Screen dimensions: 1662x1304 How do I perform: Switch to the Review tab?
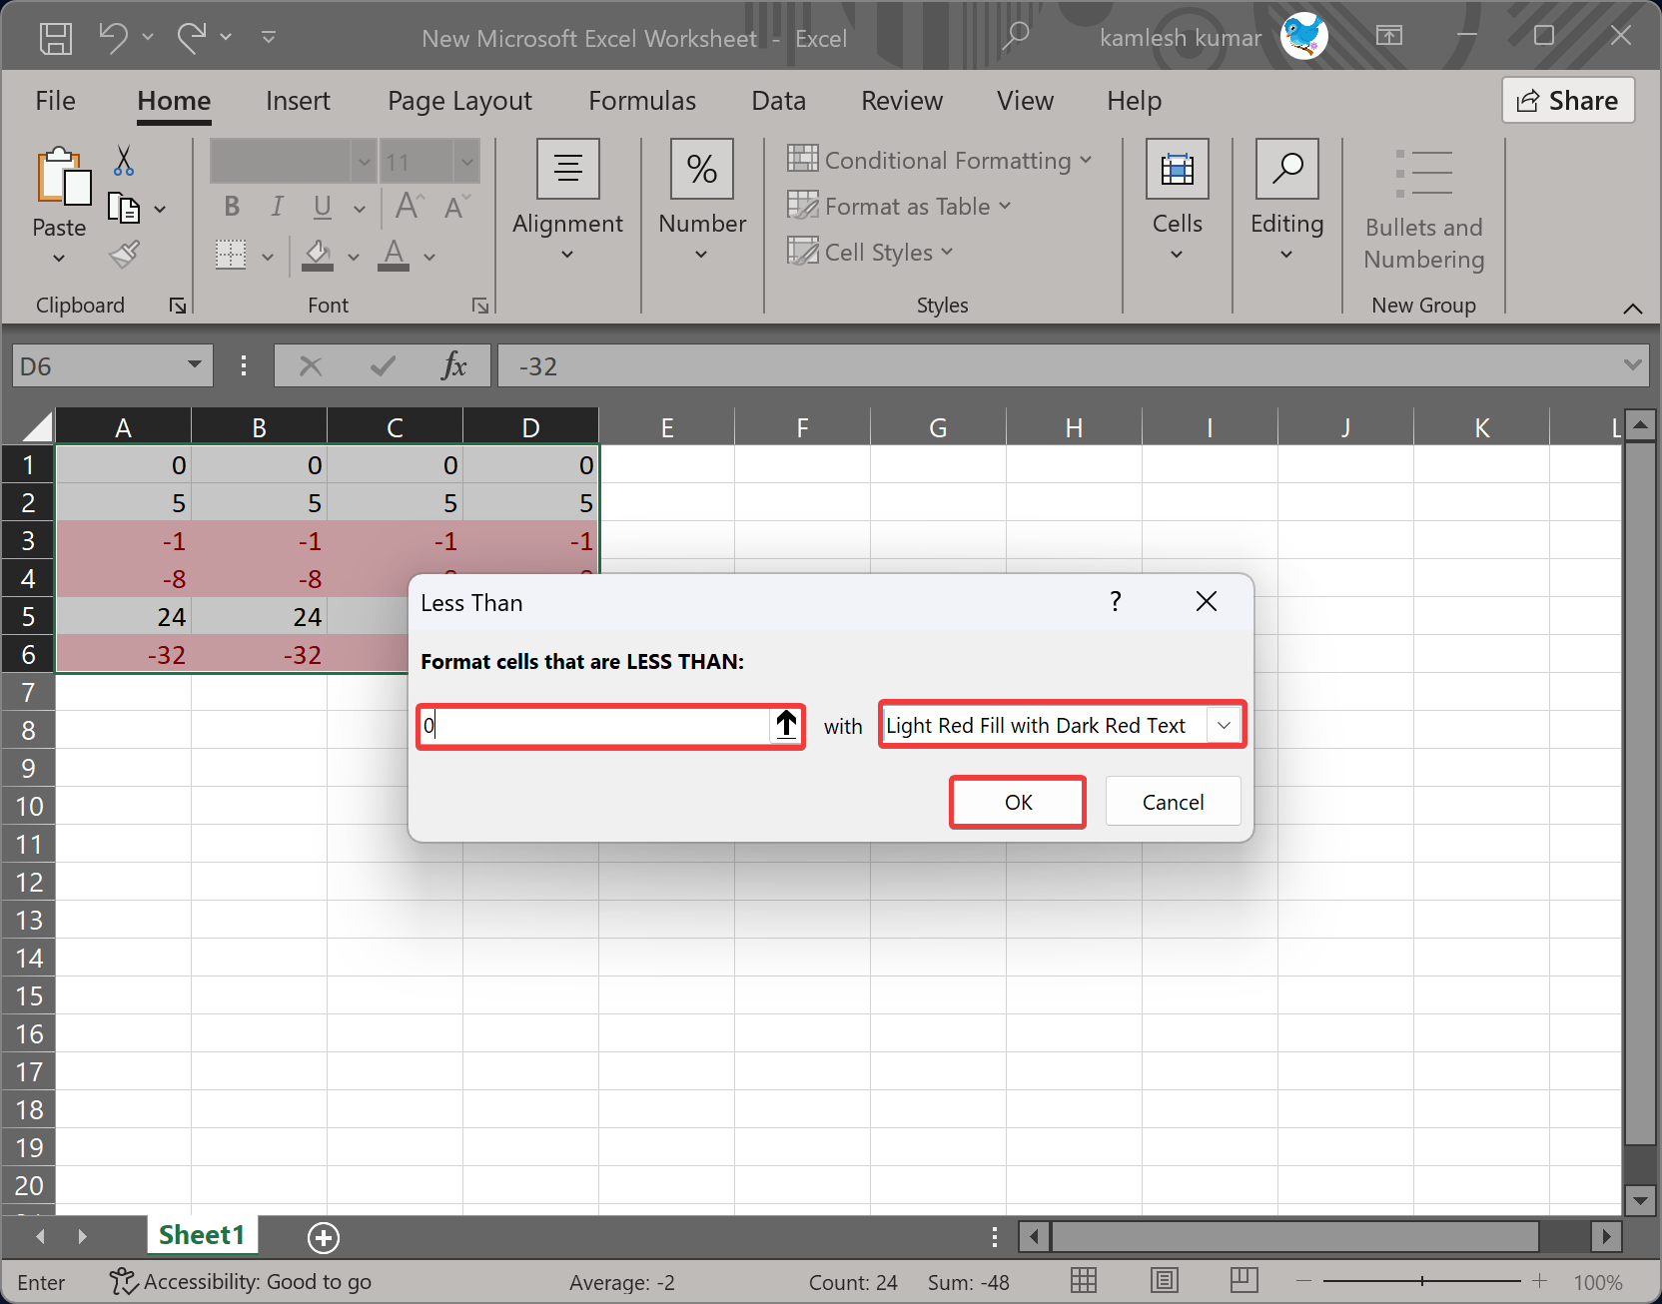902,101
